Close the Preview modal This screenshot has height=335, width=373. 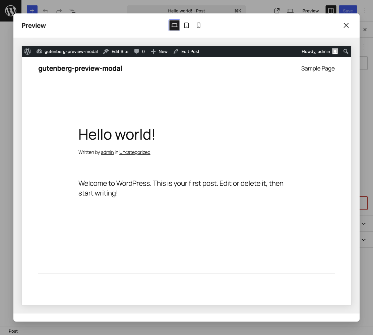coord(346,26)
